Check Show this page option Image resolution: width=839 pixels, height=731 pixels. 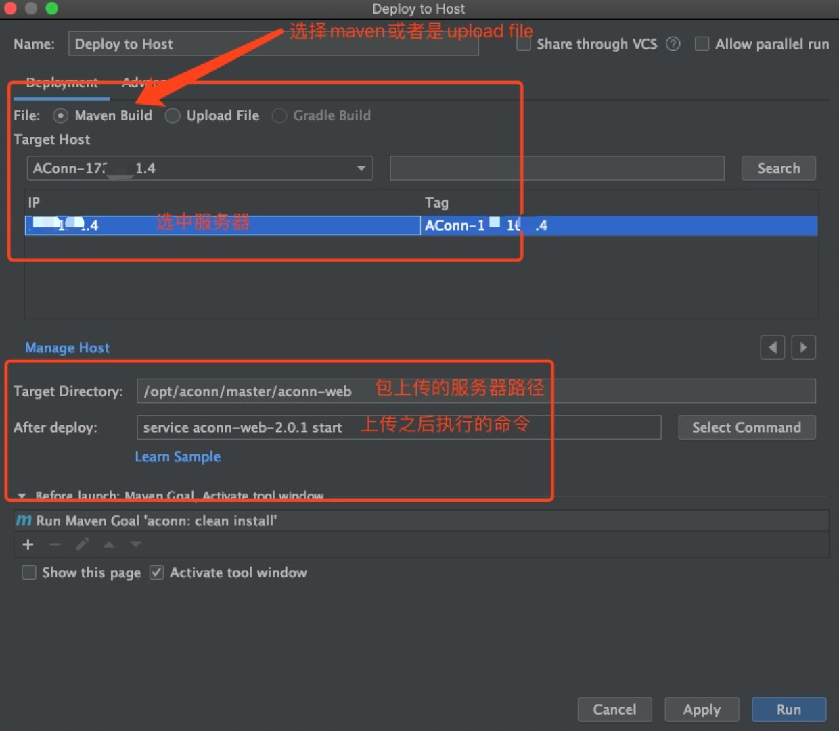pyautogui.click(x=29, y=573)
